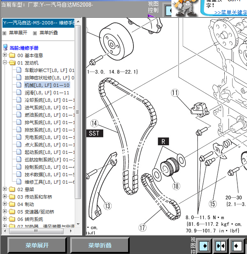
Task: Click the 01 发动机 folder icon
Action: (12, 63)
